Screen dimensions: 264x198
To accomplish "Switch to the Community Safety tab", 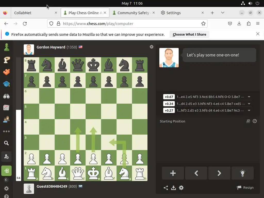I will coord(134,13).
